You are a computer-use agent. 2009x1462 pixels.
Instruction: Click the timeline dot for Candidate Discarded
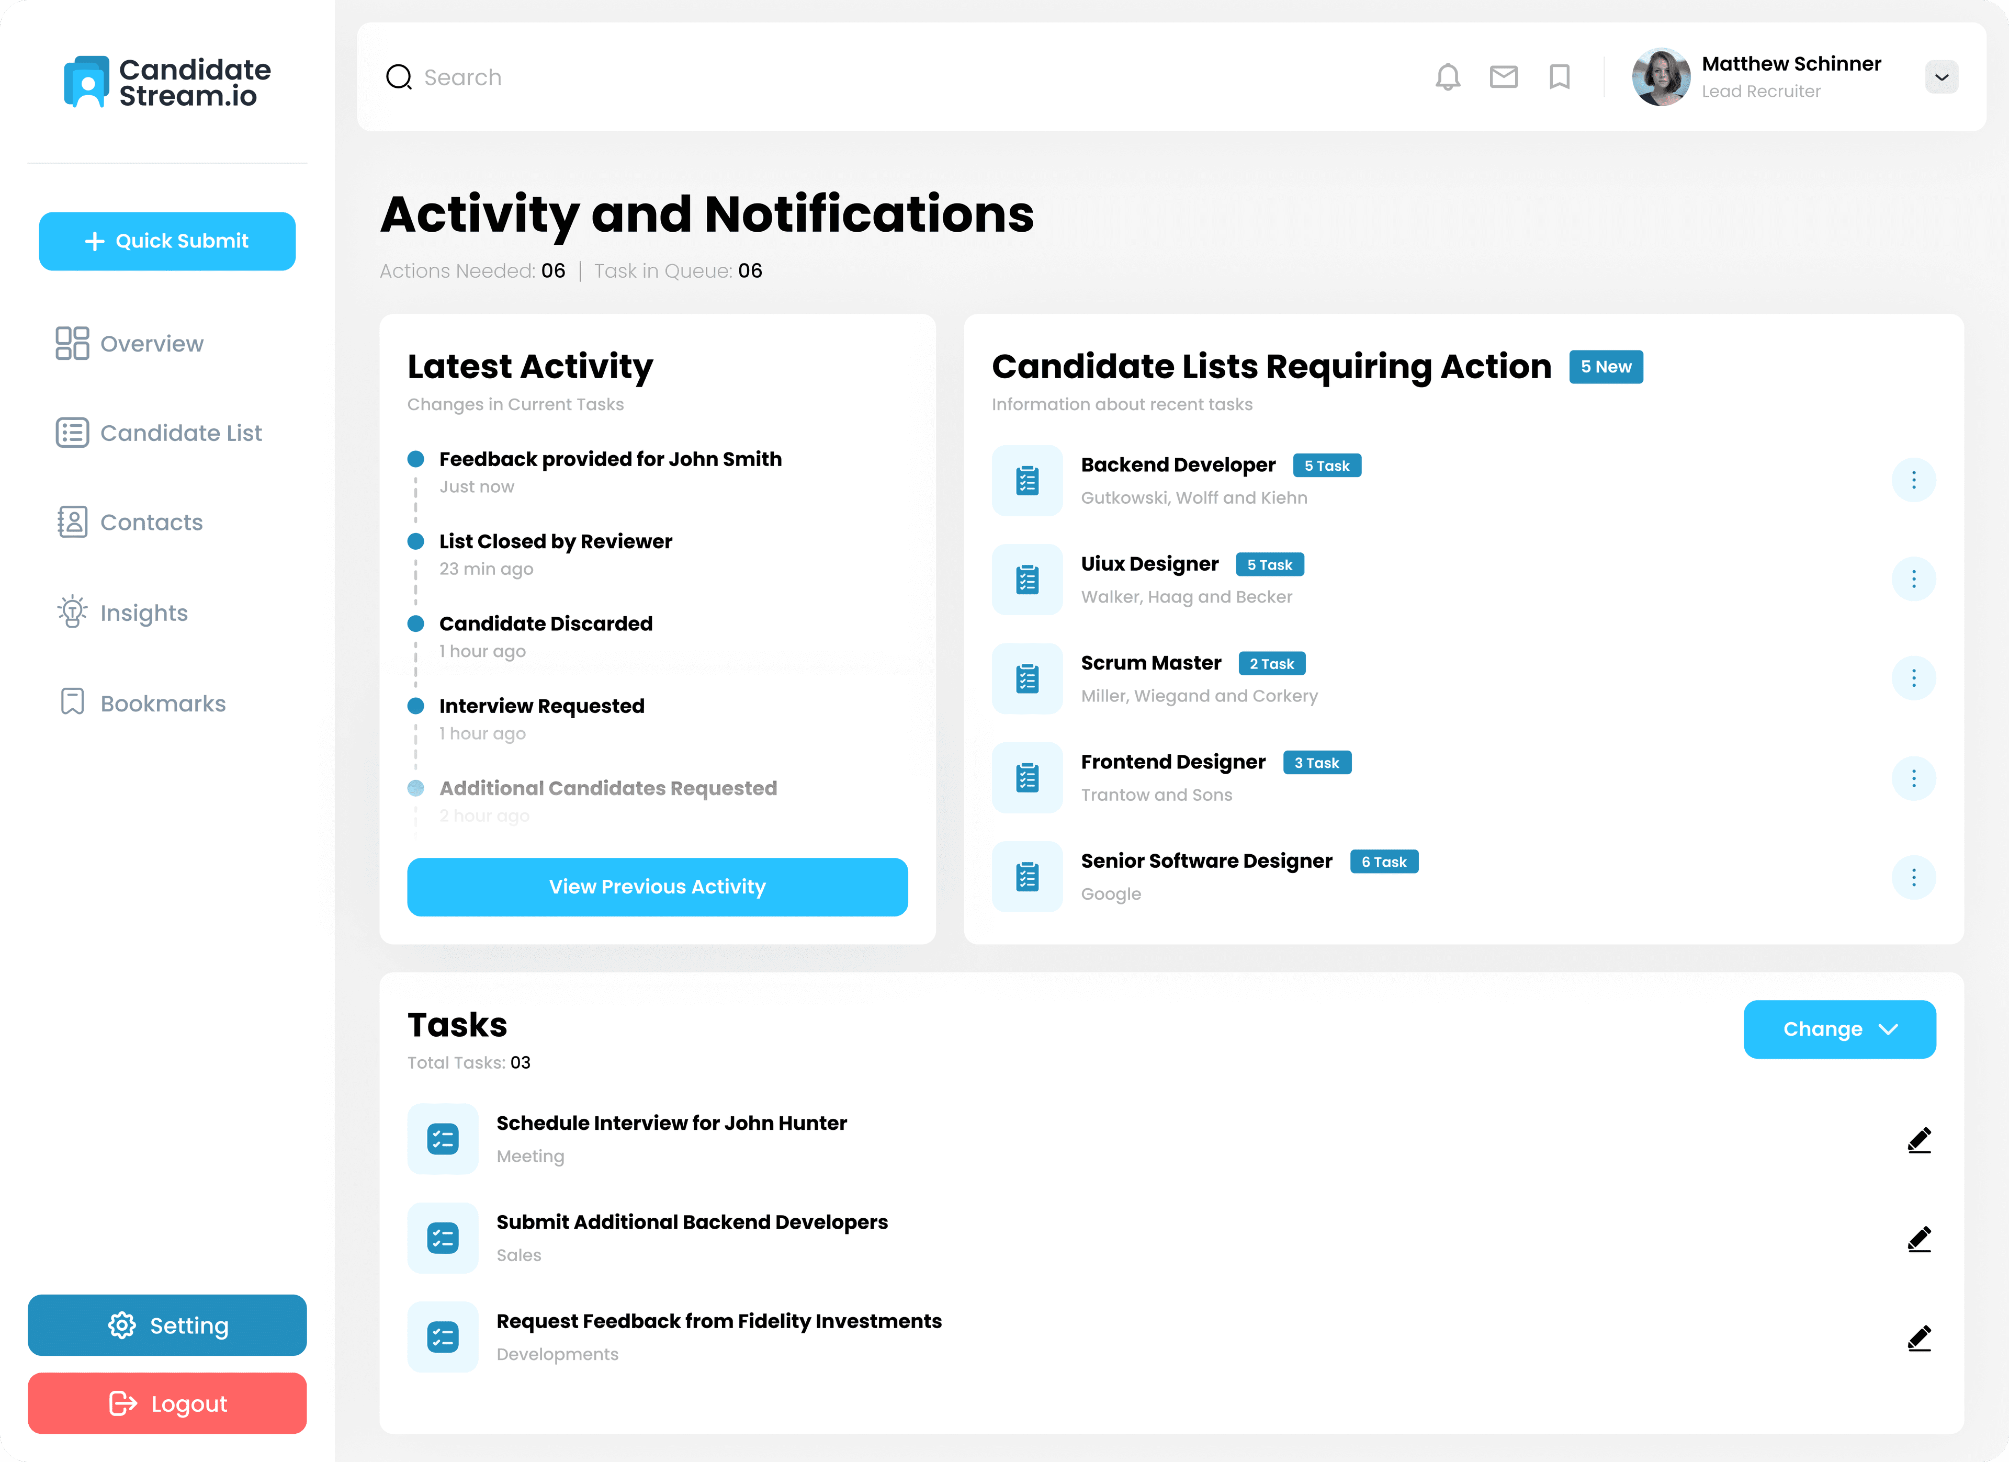point(415,624)
